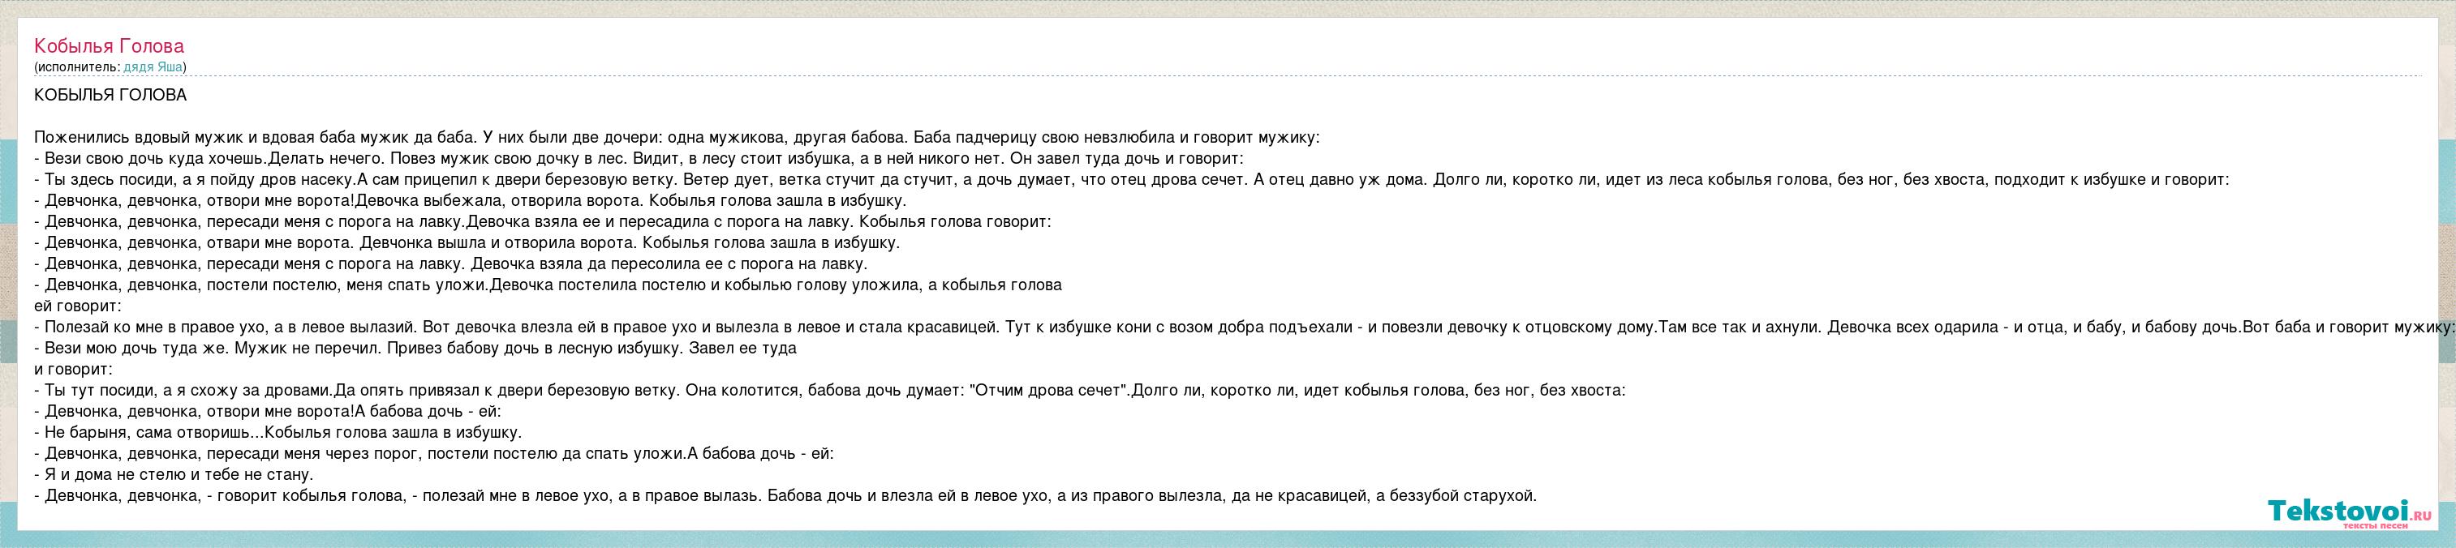Click the line 'Полезай ко мне в правое ухо'
This screenshot has width=2456, height=548.
click(x=1244, y=327)
